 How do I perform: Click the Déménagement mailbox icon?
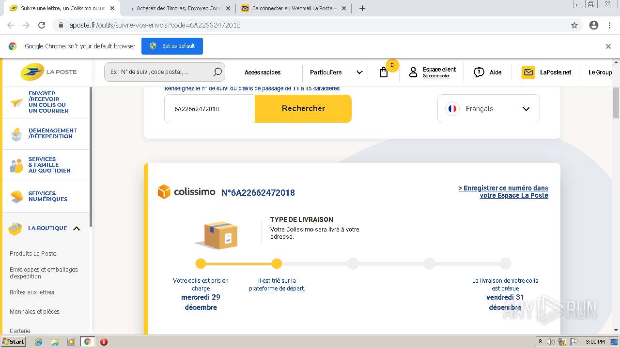[x=16, y=134]
